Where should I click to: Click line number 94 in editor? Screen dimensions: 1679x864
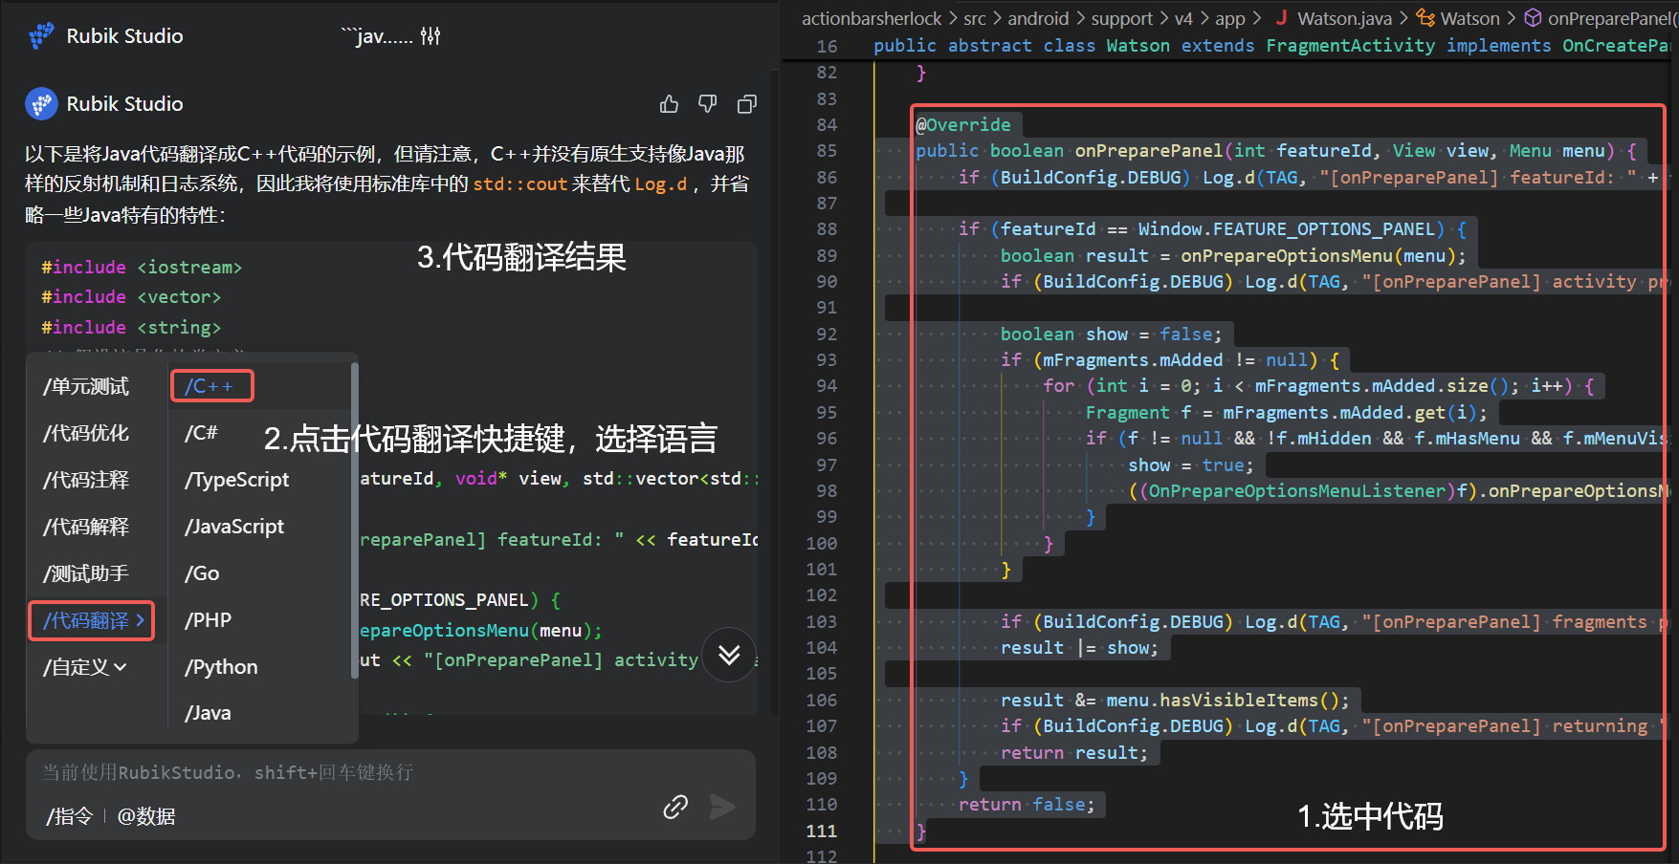tap(826, 386)
